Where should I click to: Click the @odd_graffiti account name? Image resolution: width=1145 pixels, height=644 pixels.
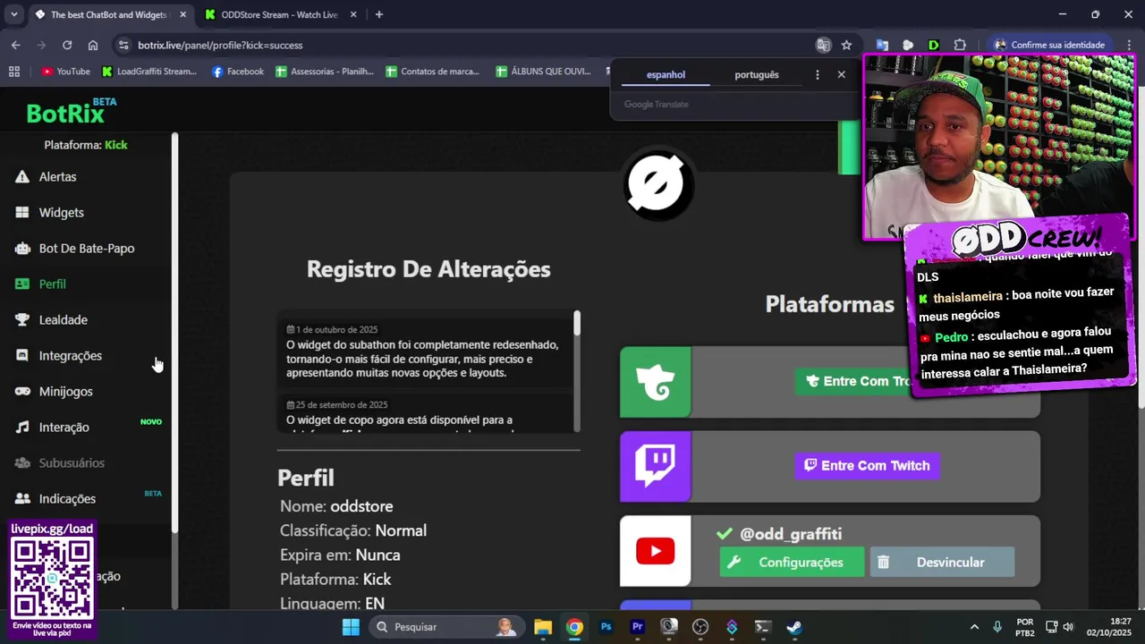click(x=791, y=534)
